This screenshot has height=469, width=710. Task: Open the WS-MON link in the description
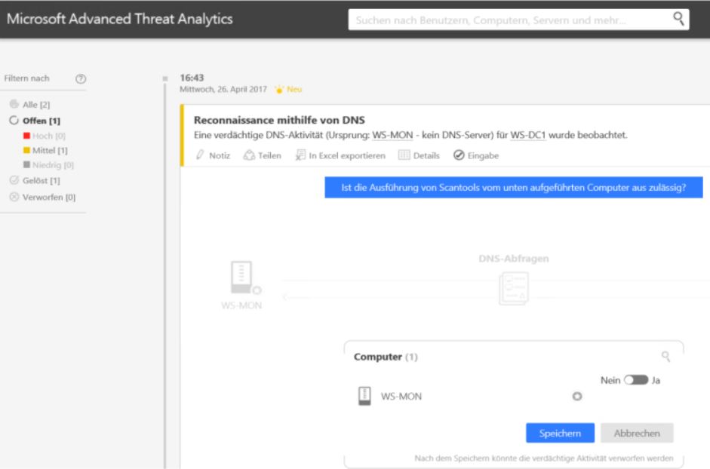coord(392,135)
